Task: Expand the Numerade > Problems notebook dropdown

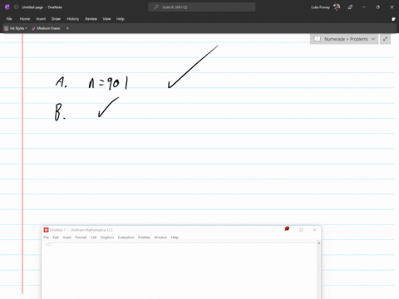Action: (x=373, y=39)
